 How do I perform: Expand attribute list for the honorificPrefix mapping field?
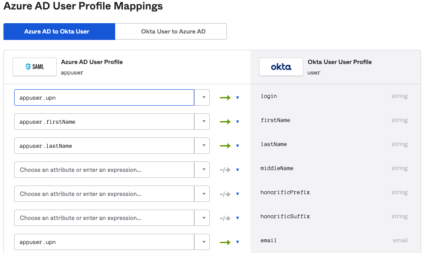[202, 194]
